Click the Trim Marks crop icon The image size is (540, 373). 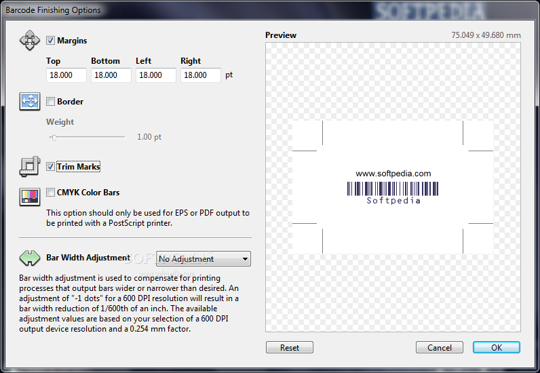(30, 167)
